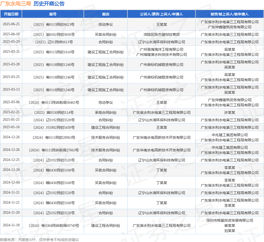Select case number (2024)粤0111民初28963号
The image size is (264, 242).
(54, 137)
